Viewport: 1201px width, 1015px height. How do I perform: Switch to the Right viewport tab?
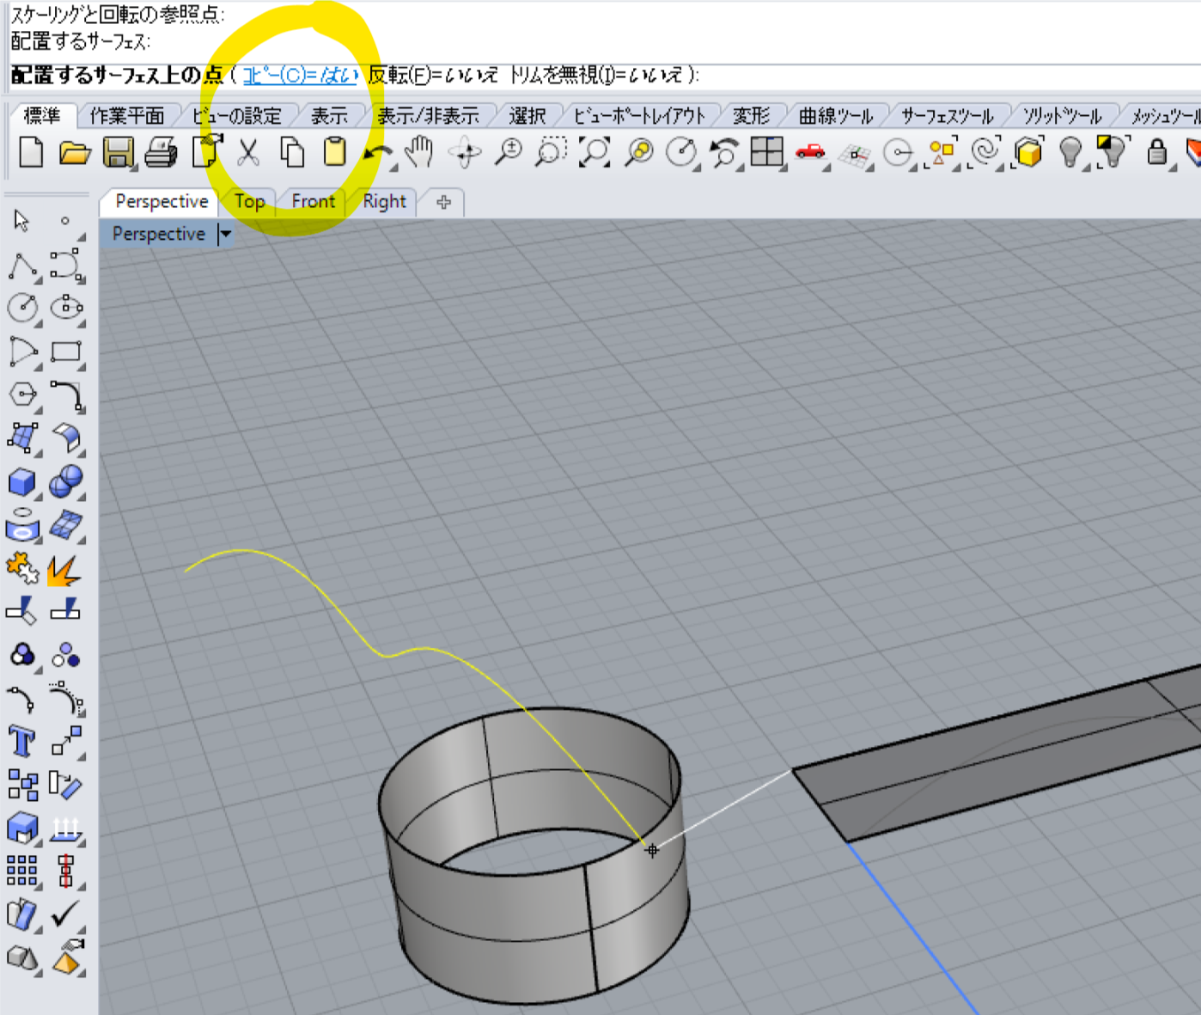click(x=384, y=202)
